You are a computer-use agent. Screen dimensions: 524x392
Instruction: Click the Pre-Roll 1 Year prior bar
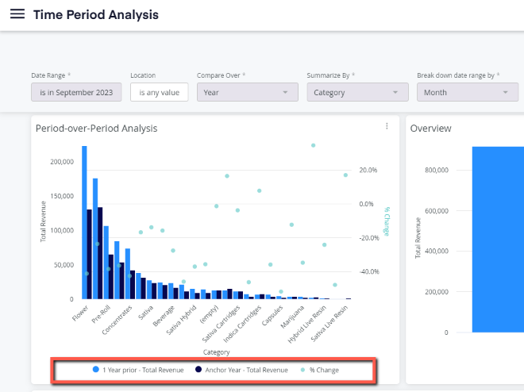click(95, 238)
